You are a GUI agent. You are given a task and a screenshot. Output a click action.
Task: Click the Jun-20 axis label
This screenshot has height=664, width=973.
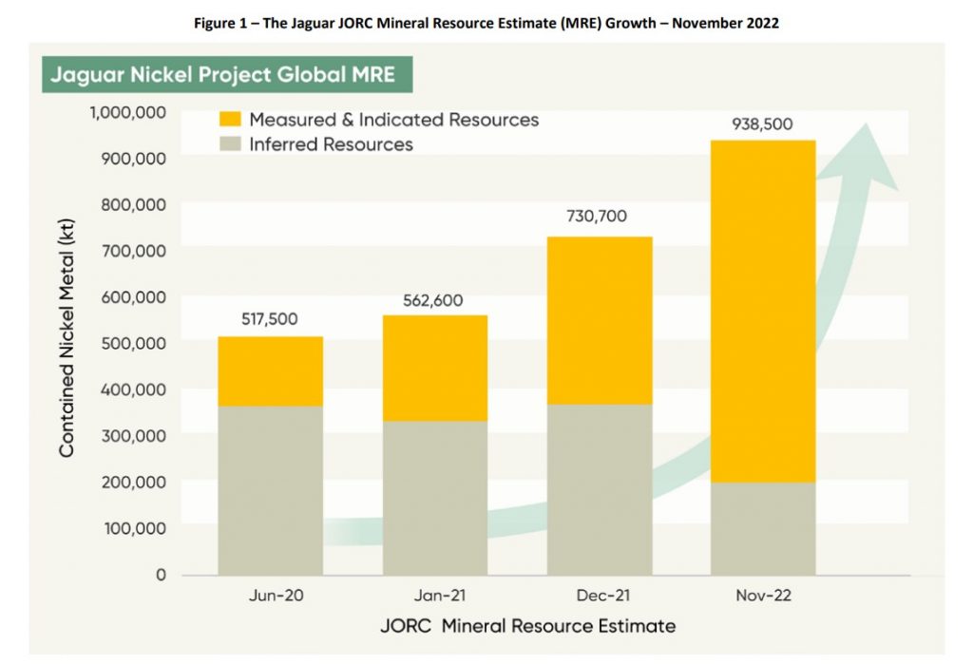point(277,596)
